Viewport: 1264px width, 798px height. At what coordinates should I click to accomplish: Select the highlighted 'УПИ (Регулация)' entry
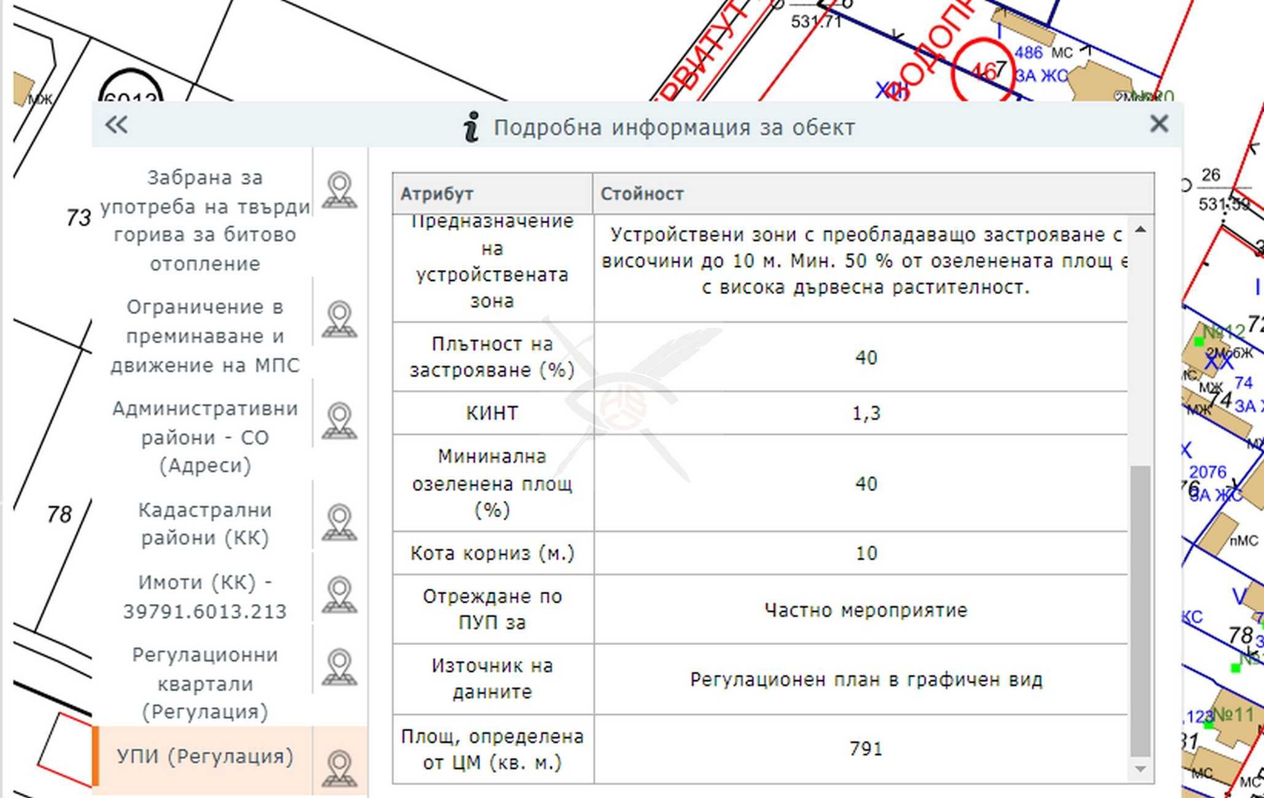[205, 756]
